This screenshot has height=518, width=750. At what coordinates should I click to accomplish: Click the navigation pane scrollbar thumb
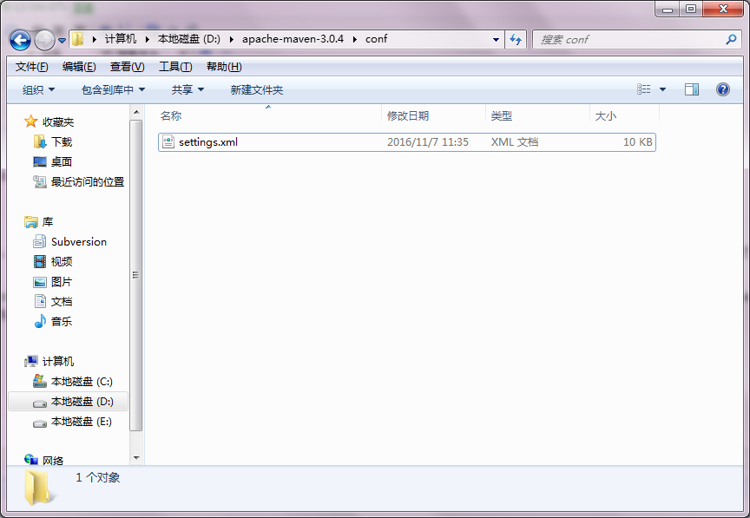point(136,275)
